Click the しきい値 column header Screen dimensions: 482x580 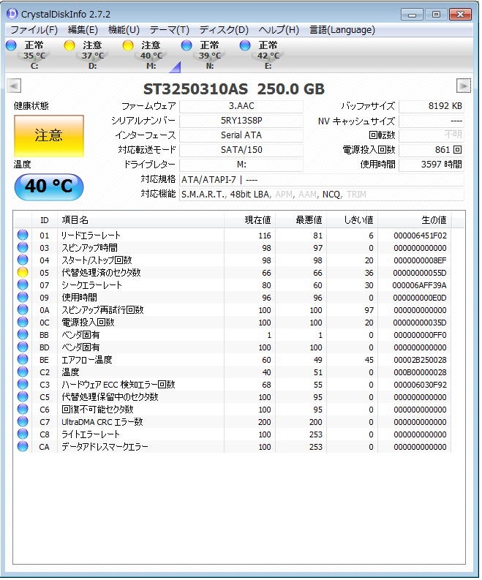(352, 220)
